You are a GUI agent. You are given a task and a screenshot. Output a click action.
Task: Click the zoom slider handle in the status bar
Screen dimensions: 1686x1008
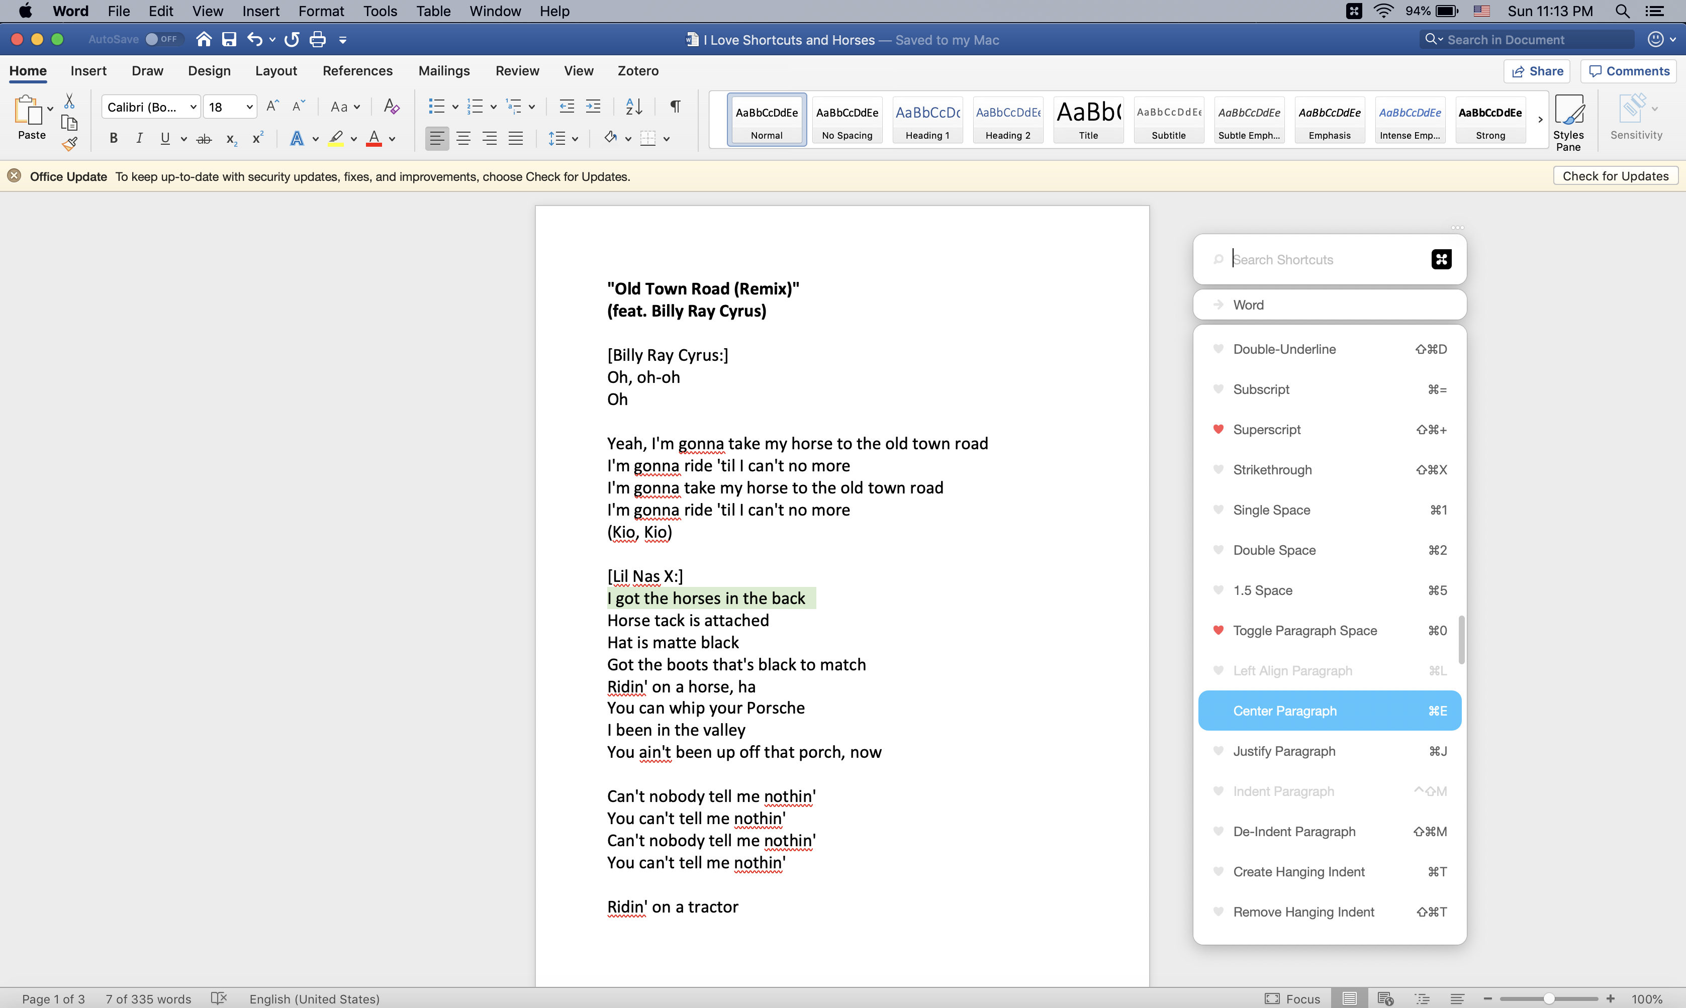1548,998
